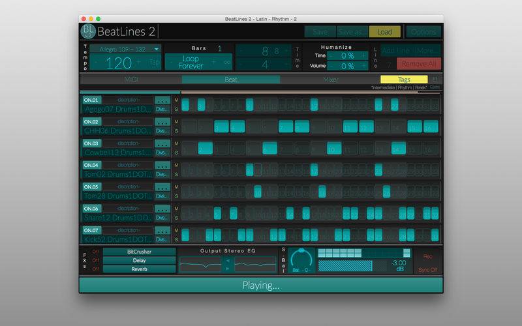522x326 pixels.
Task: Mute the Cowbell13 line with M
Action: [x=176, y=143]
